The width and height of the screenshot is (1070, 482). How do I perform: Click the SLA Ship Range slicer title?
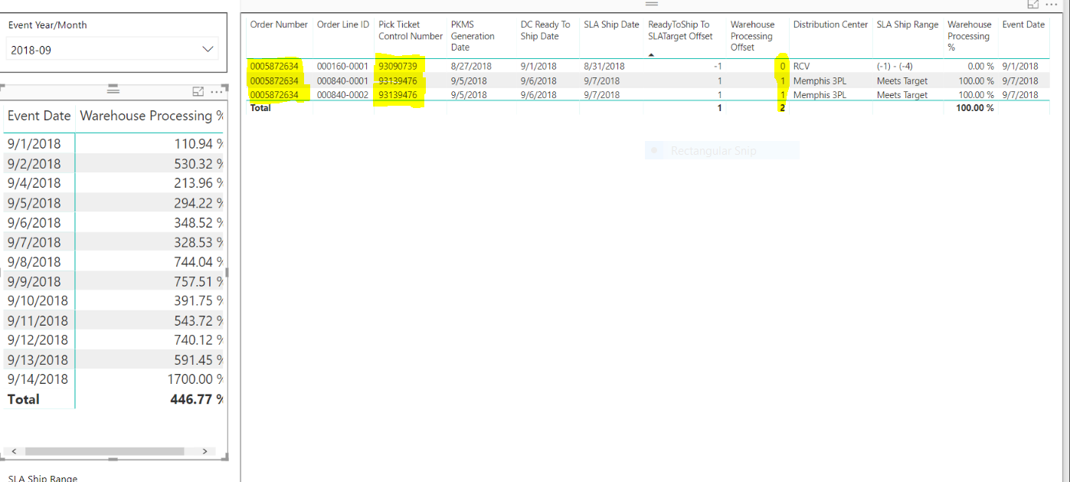click(x=43, y=478)
